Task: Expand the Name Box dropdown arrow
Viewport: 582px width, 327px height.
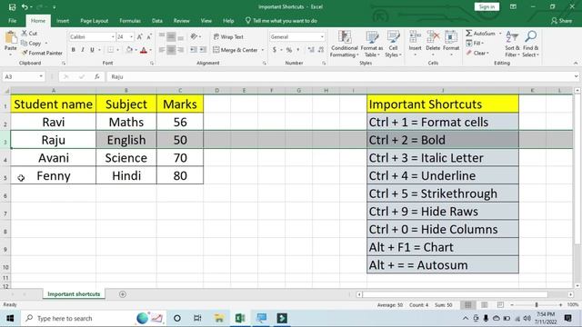Action: click(41, 76)
